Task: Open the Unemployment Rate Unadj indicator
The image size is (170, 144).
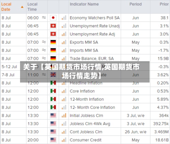Action: (95, 26)
